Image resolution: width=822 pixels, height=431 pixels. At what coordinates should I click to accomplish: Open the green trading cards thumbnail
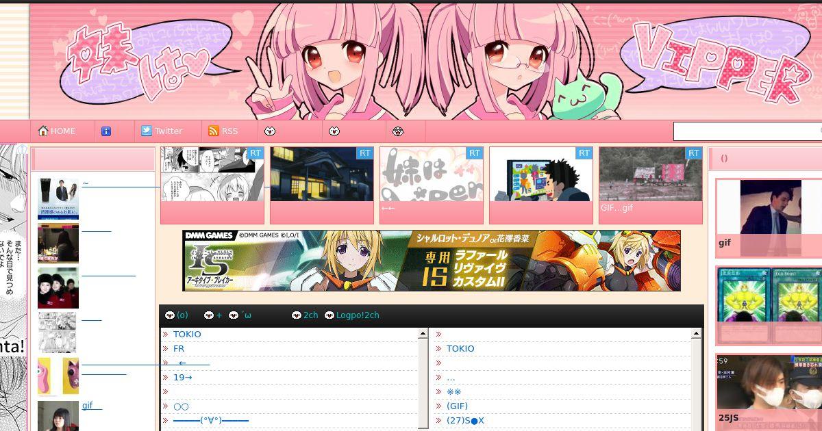(770, 306)
